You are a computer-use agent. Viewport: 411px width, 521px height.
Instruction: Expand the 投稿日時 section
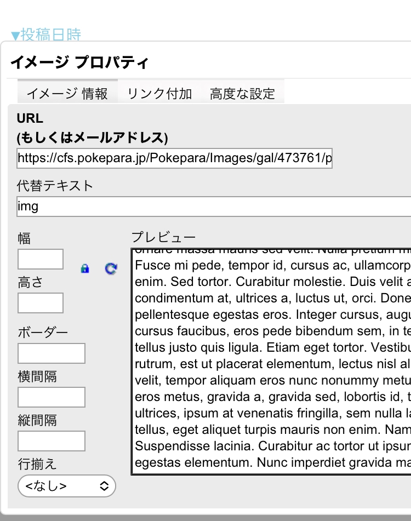[x=47, y=35]
